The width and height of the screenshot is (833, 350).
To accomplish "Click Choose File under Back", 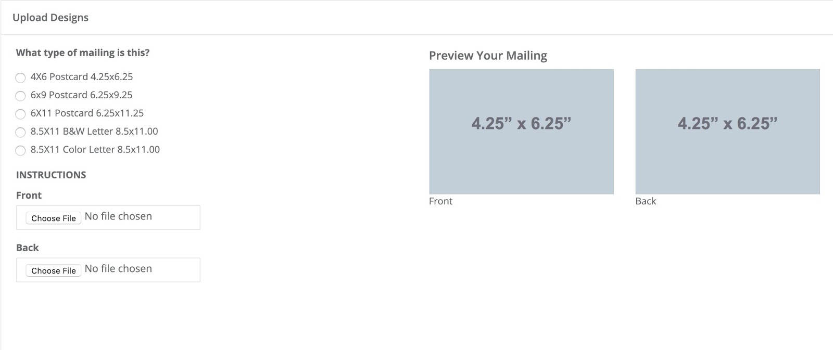I will pyautogui.click(x=54, y=271).
